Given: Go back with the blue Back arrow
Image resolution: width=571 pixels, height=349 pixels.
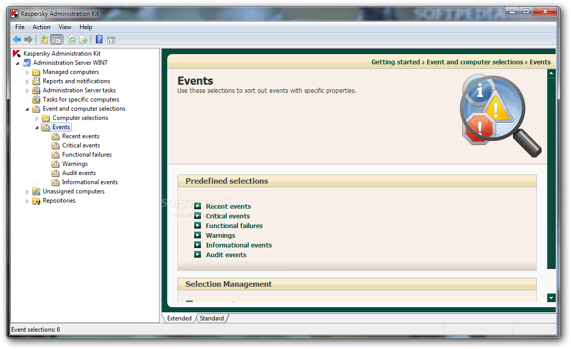Looking at the screenshot, I should click(x=17, y=39).
